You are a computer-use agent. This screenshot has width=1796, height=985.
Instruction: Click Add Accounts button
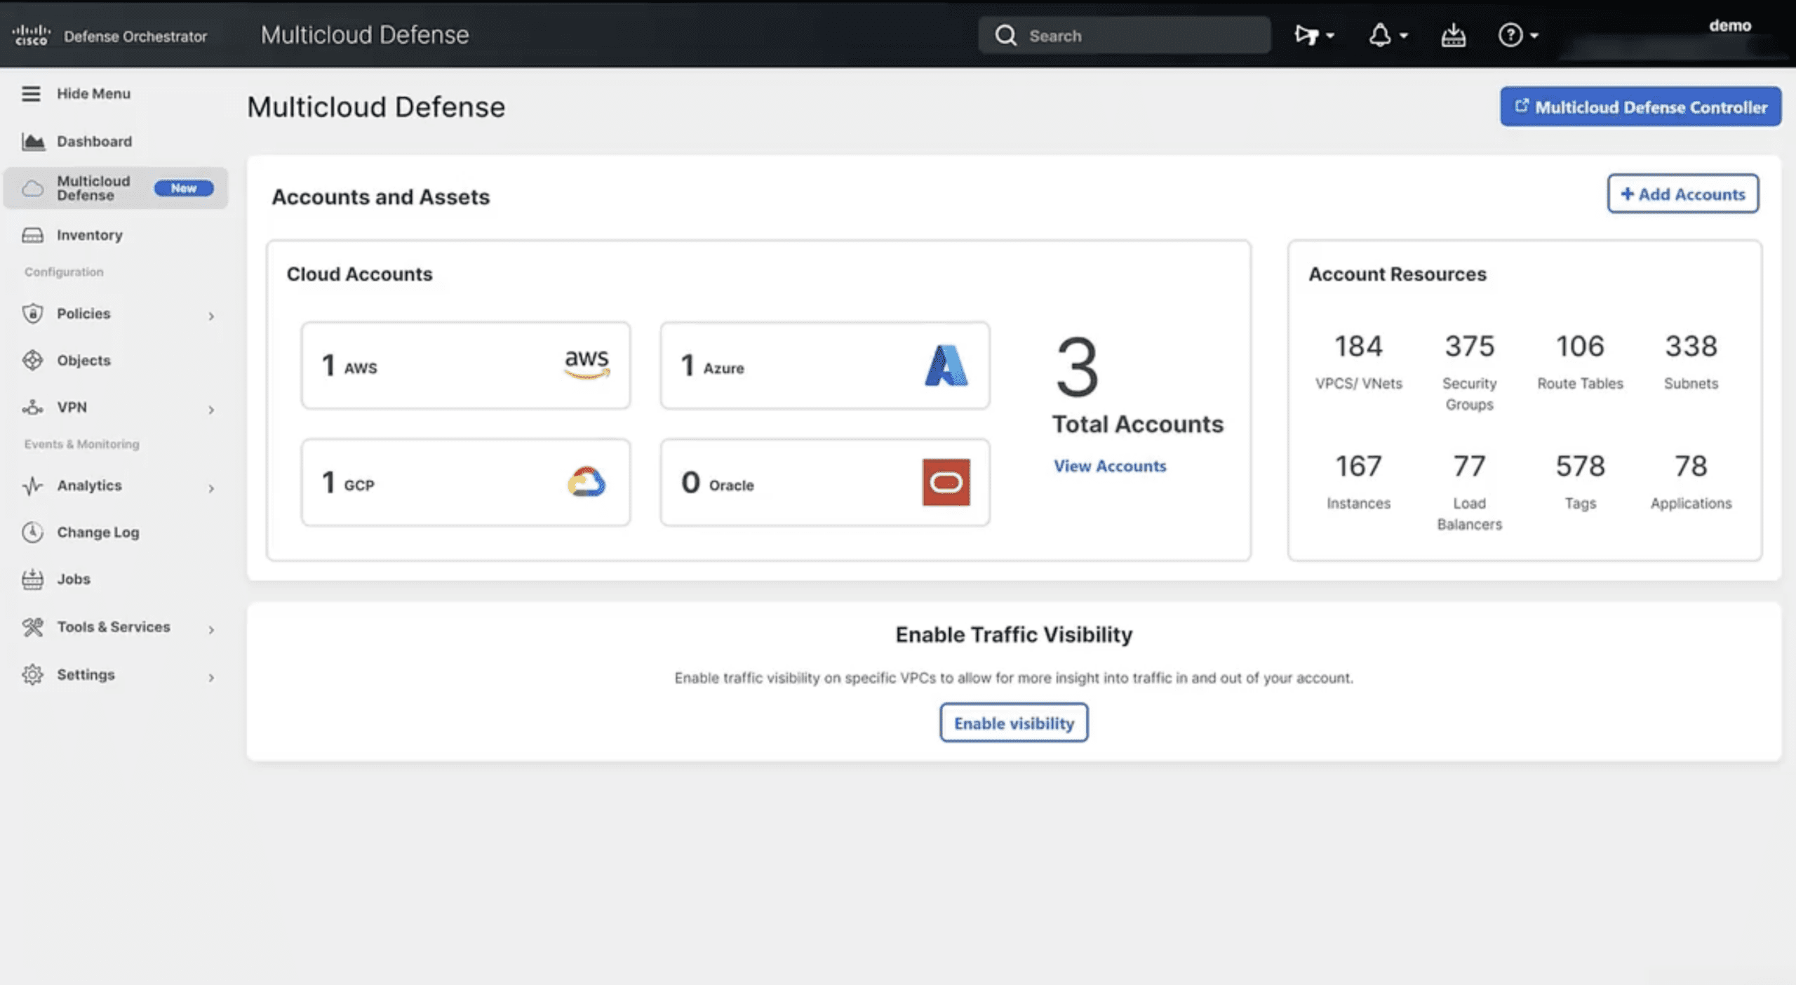pos(1682,194)
